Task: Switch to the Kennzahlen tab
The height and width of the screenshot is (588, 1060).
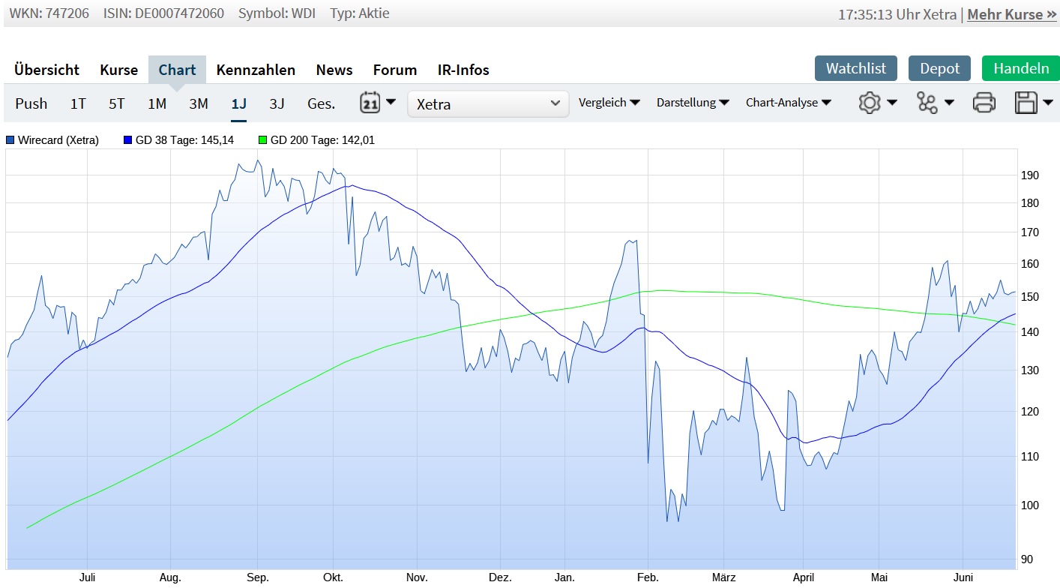Action: [x=255, y=70]
